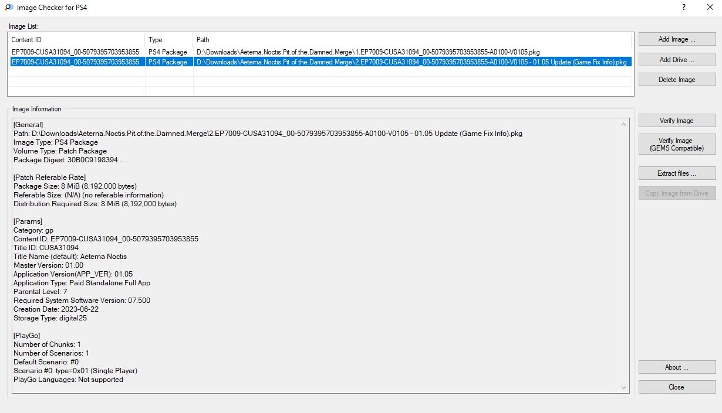The image size is (722, 413).
Task: Click the Storage Type: digital25 line
Action: click(50, 318)
